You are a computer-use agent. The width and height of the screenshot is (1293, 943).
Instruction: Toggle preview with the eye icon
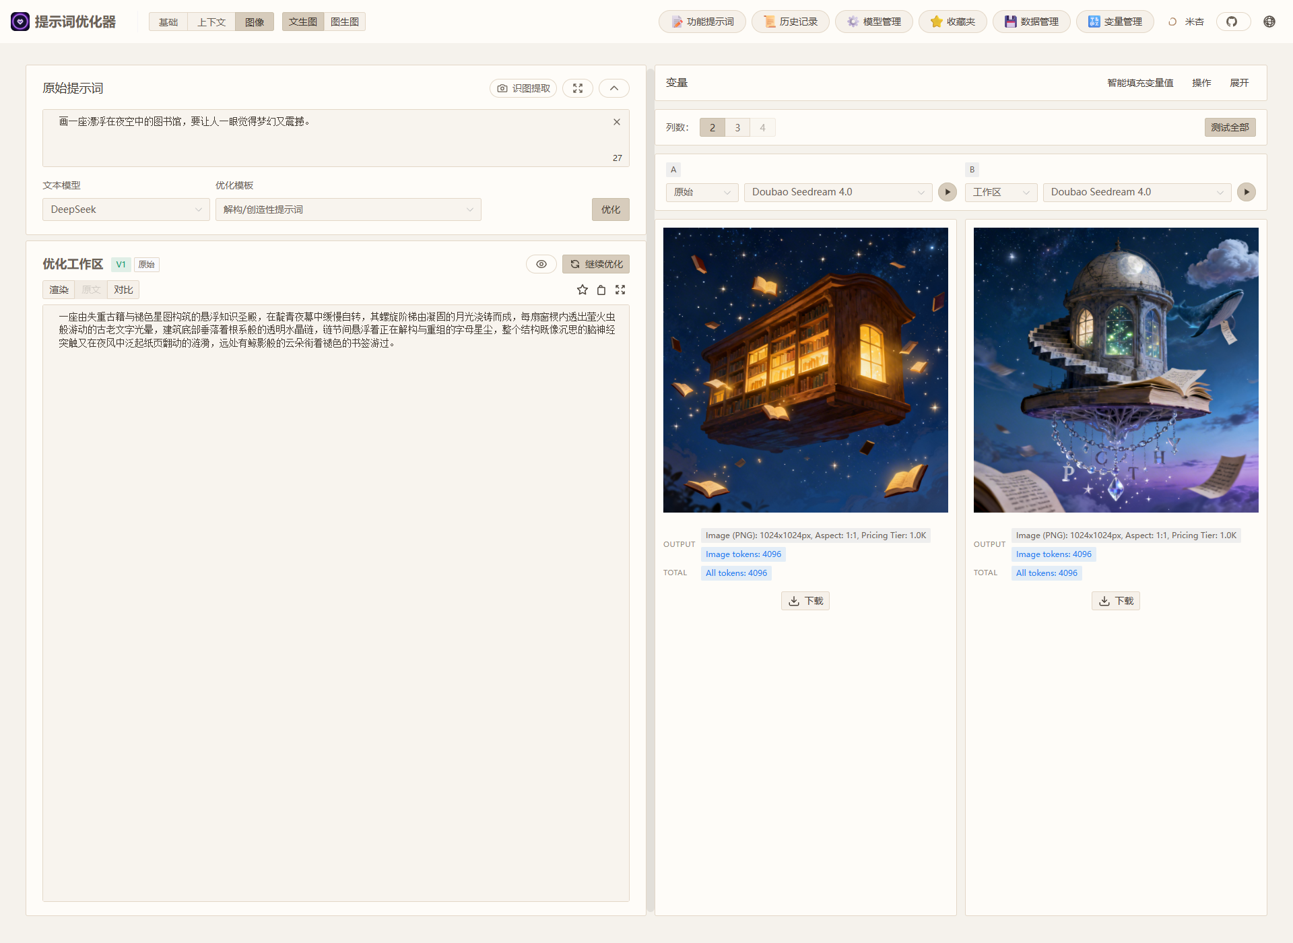[541, 263]
